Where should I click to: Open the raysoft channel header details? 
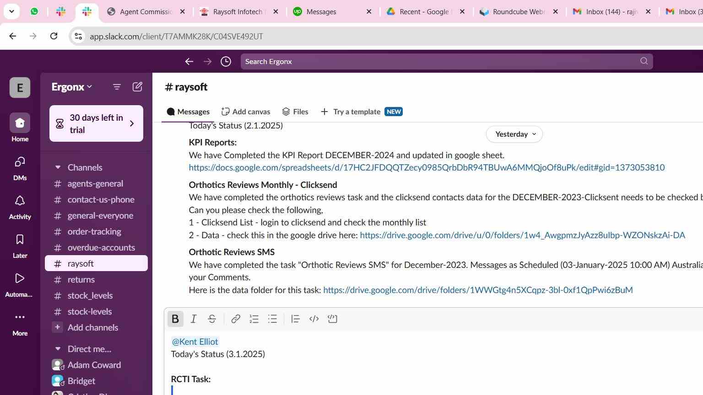coord(186,87)
